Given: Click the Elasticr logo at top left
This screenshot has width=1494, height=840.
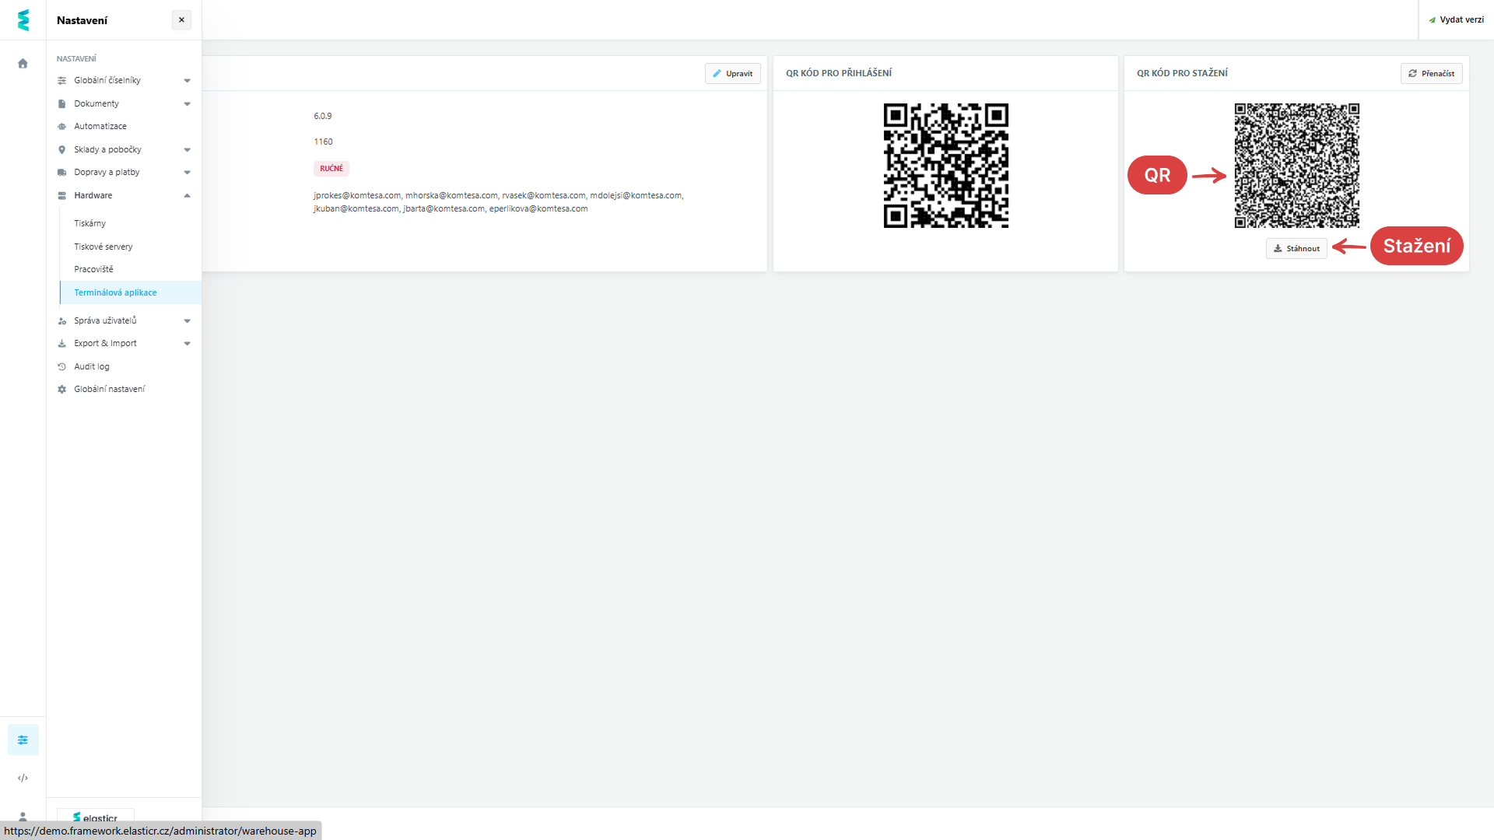Looking at the screenshot, I should pos(23,20).
